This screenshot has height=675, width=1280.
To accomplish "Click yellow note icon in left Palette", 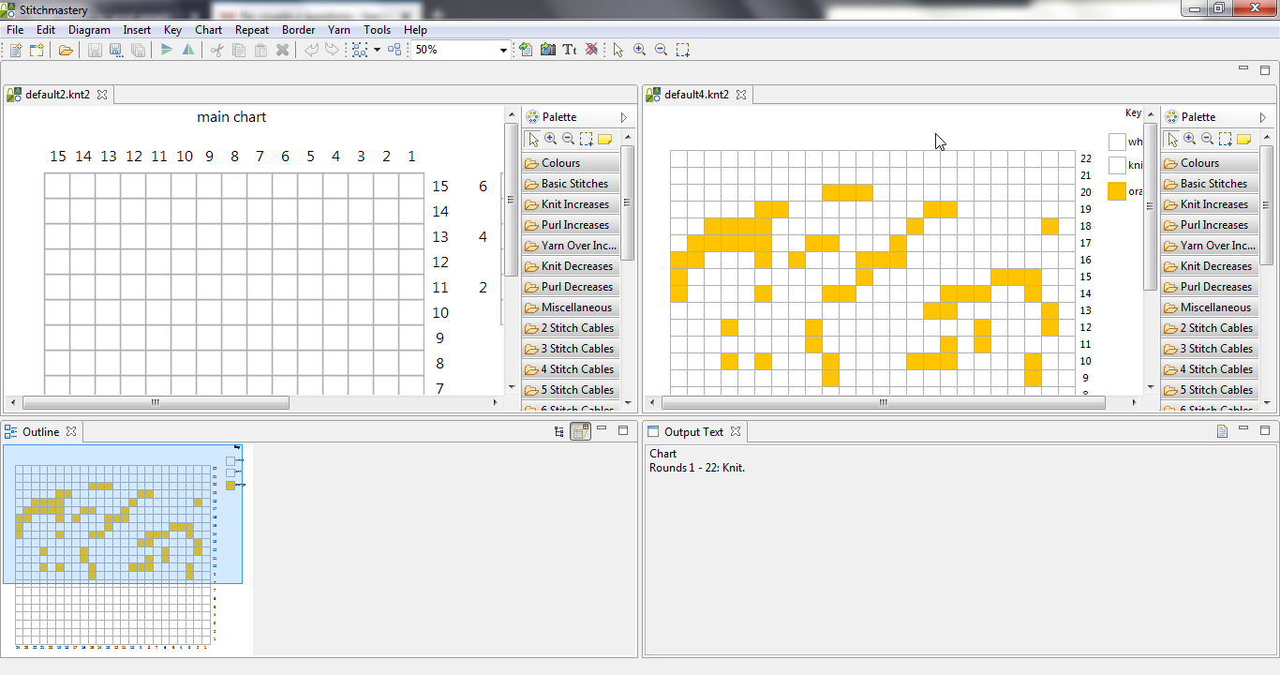I will click(604, 140).
